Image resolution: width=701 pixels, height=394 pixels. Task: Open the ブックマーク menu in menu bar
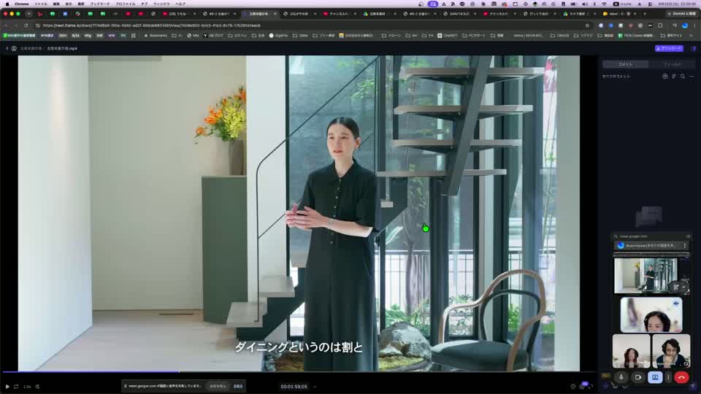click(100, 4)
